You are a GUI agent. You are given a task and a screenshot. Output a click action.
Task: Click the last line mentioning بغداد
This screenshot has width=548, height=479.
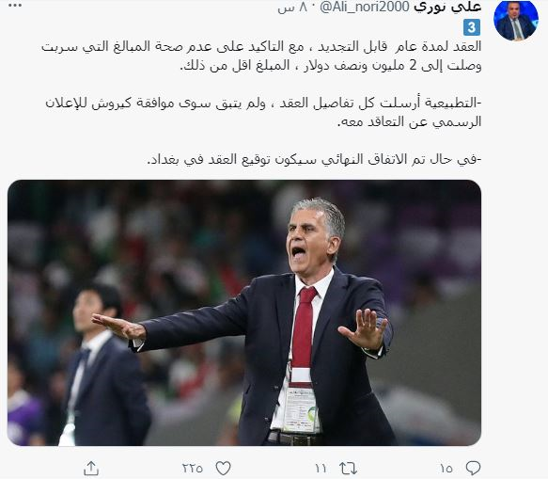tap(314, 160)
